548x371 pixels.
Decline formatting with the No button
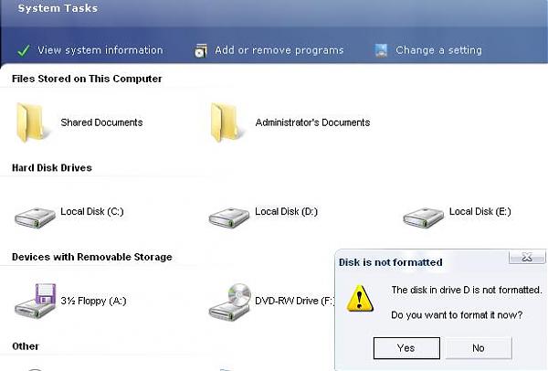click(x=479, y=348)
